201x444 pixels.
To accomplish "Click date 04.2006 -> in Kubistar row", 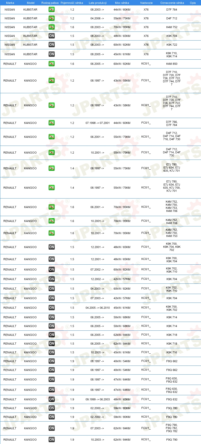I will coord(97,18).
